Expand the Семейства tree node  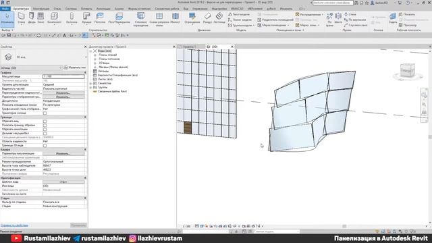[x=90, y=83]
